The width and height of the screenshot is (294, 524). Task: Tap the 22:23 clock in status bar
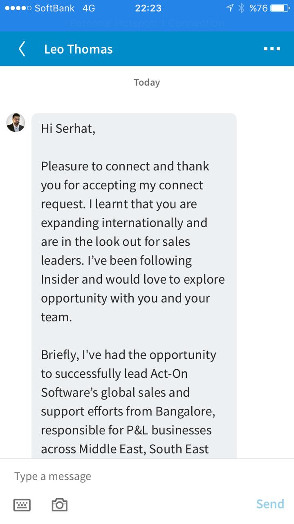pyautogui.click(x=148, y=8)
